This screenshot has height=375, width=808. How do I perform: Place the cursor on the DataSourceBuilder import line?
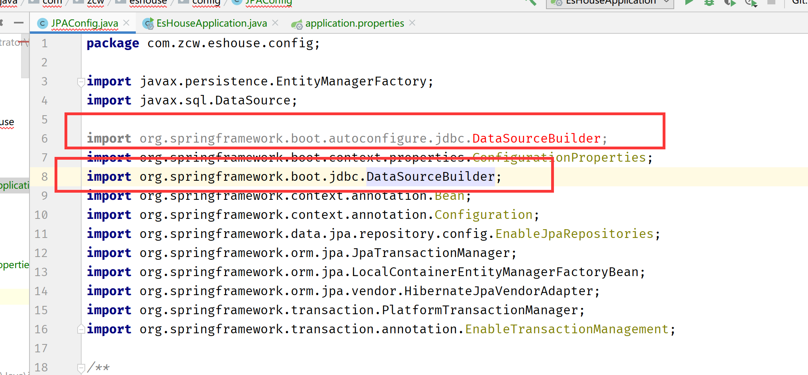click(430, 176)
